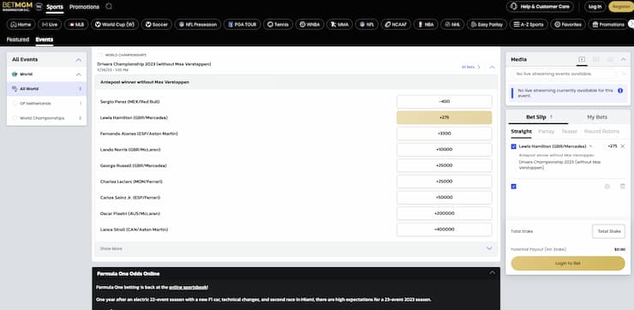Switch to the My Bets tab
The width and height of the screenshot is (634, 310).
[597, 117]
